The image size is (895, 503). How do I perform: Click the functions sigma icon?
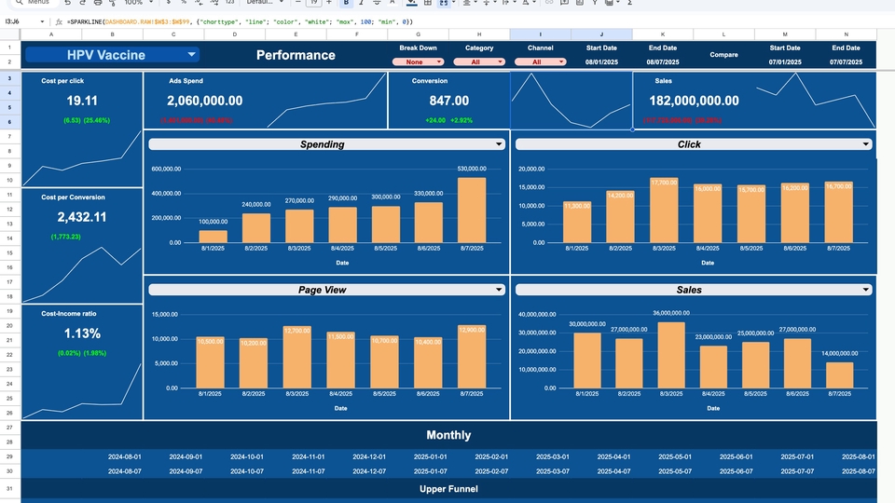pos(630,3)
